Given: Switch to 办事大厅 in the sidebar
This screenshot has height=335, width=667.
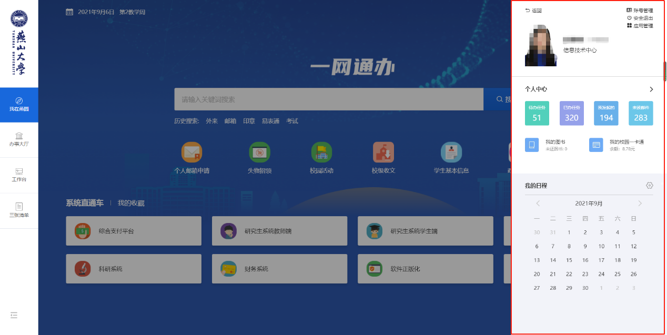Looking at the screenshot, I should click(19, 139).
